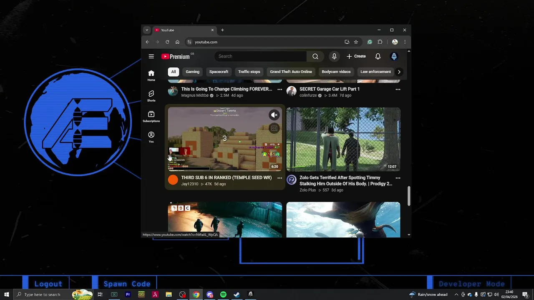Open options for the Climbing FOREVER video
Screen dimensions: 534x300
pyautogui.click(x=280, y=89)
